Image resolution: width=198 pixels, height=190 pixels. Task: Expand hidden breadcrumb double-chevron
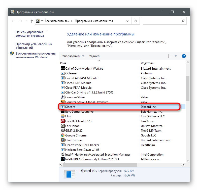point(42,21)
